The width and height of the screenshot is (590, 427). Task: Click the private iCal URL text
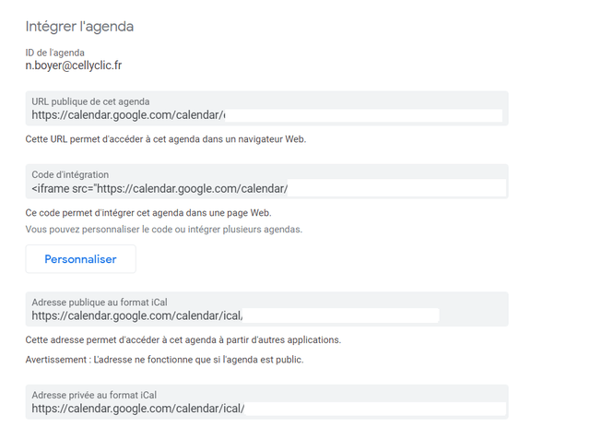pyautogui.click(x=137, y=409)
